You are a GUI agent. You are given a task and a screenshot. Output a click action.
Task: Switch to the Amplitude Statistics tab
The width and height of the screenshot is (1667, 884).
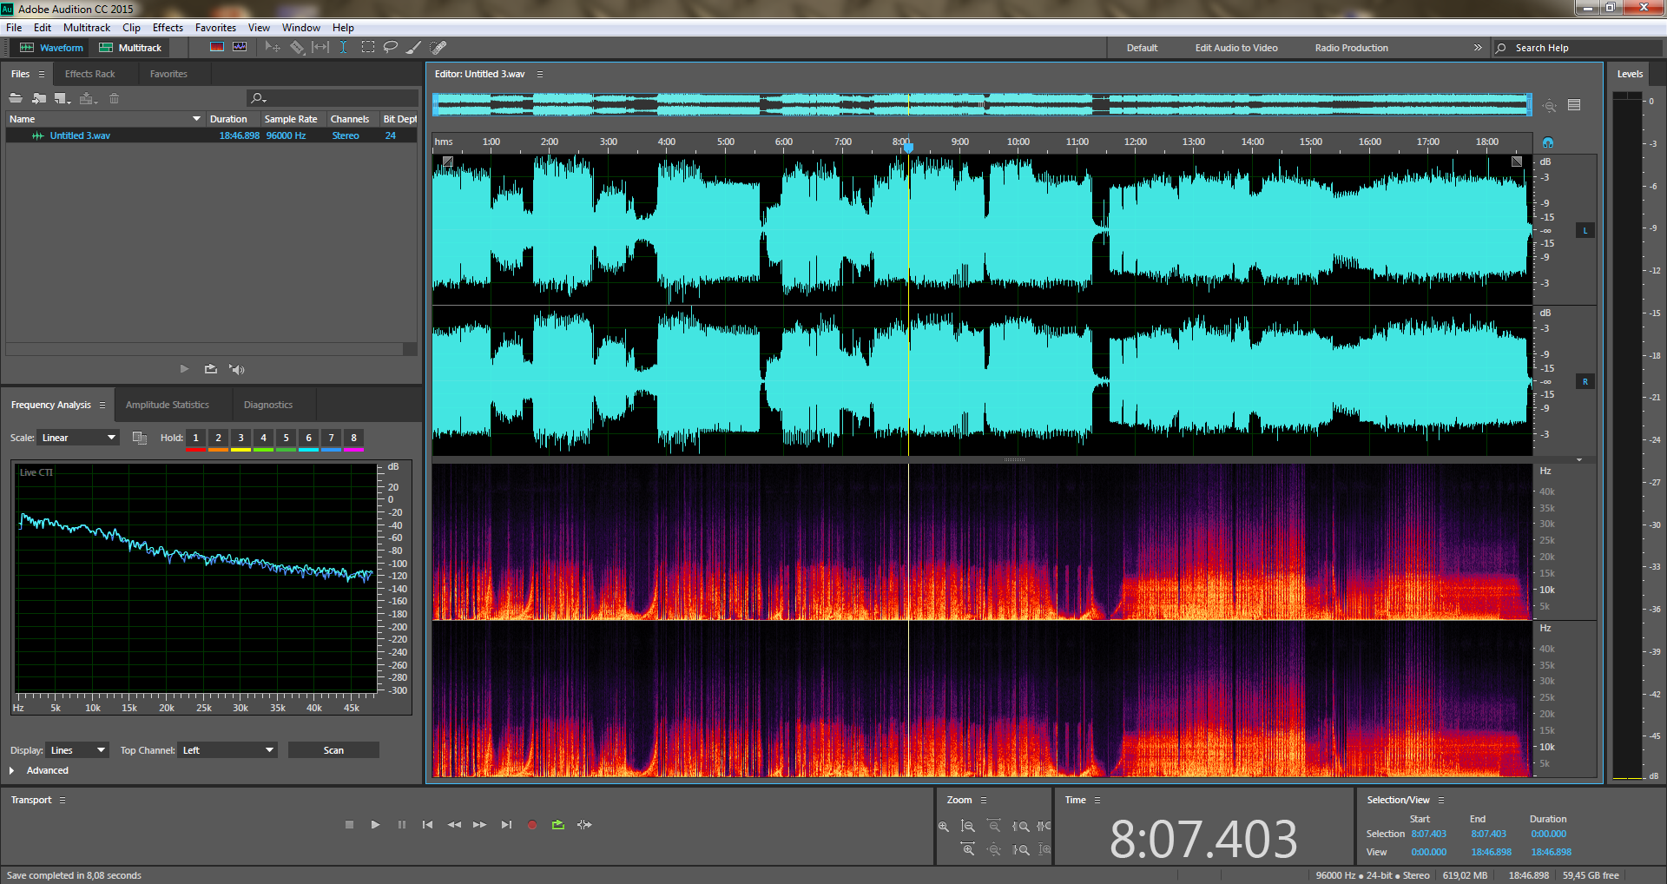167,405
